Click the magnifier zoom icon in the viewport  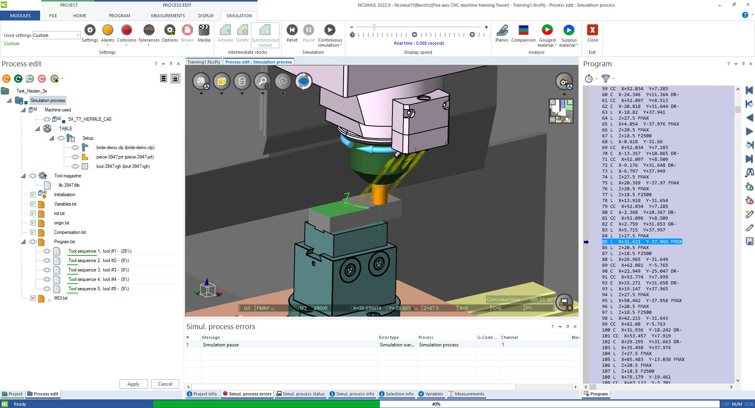click(263, 81)
